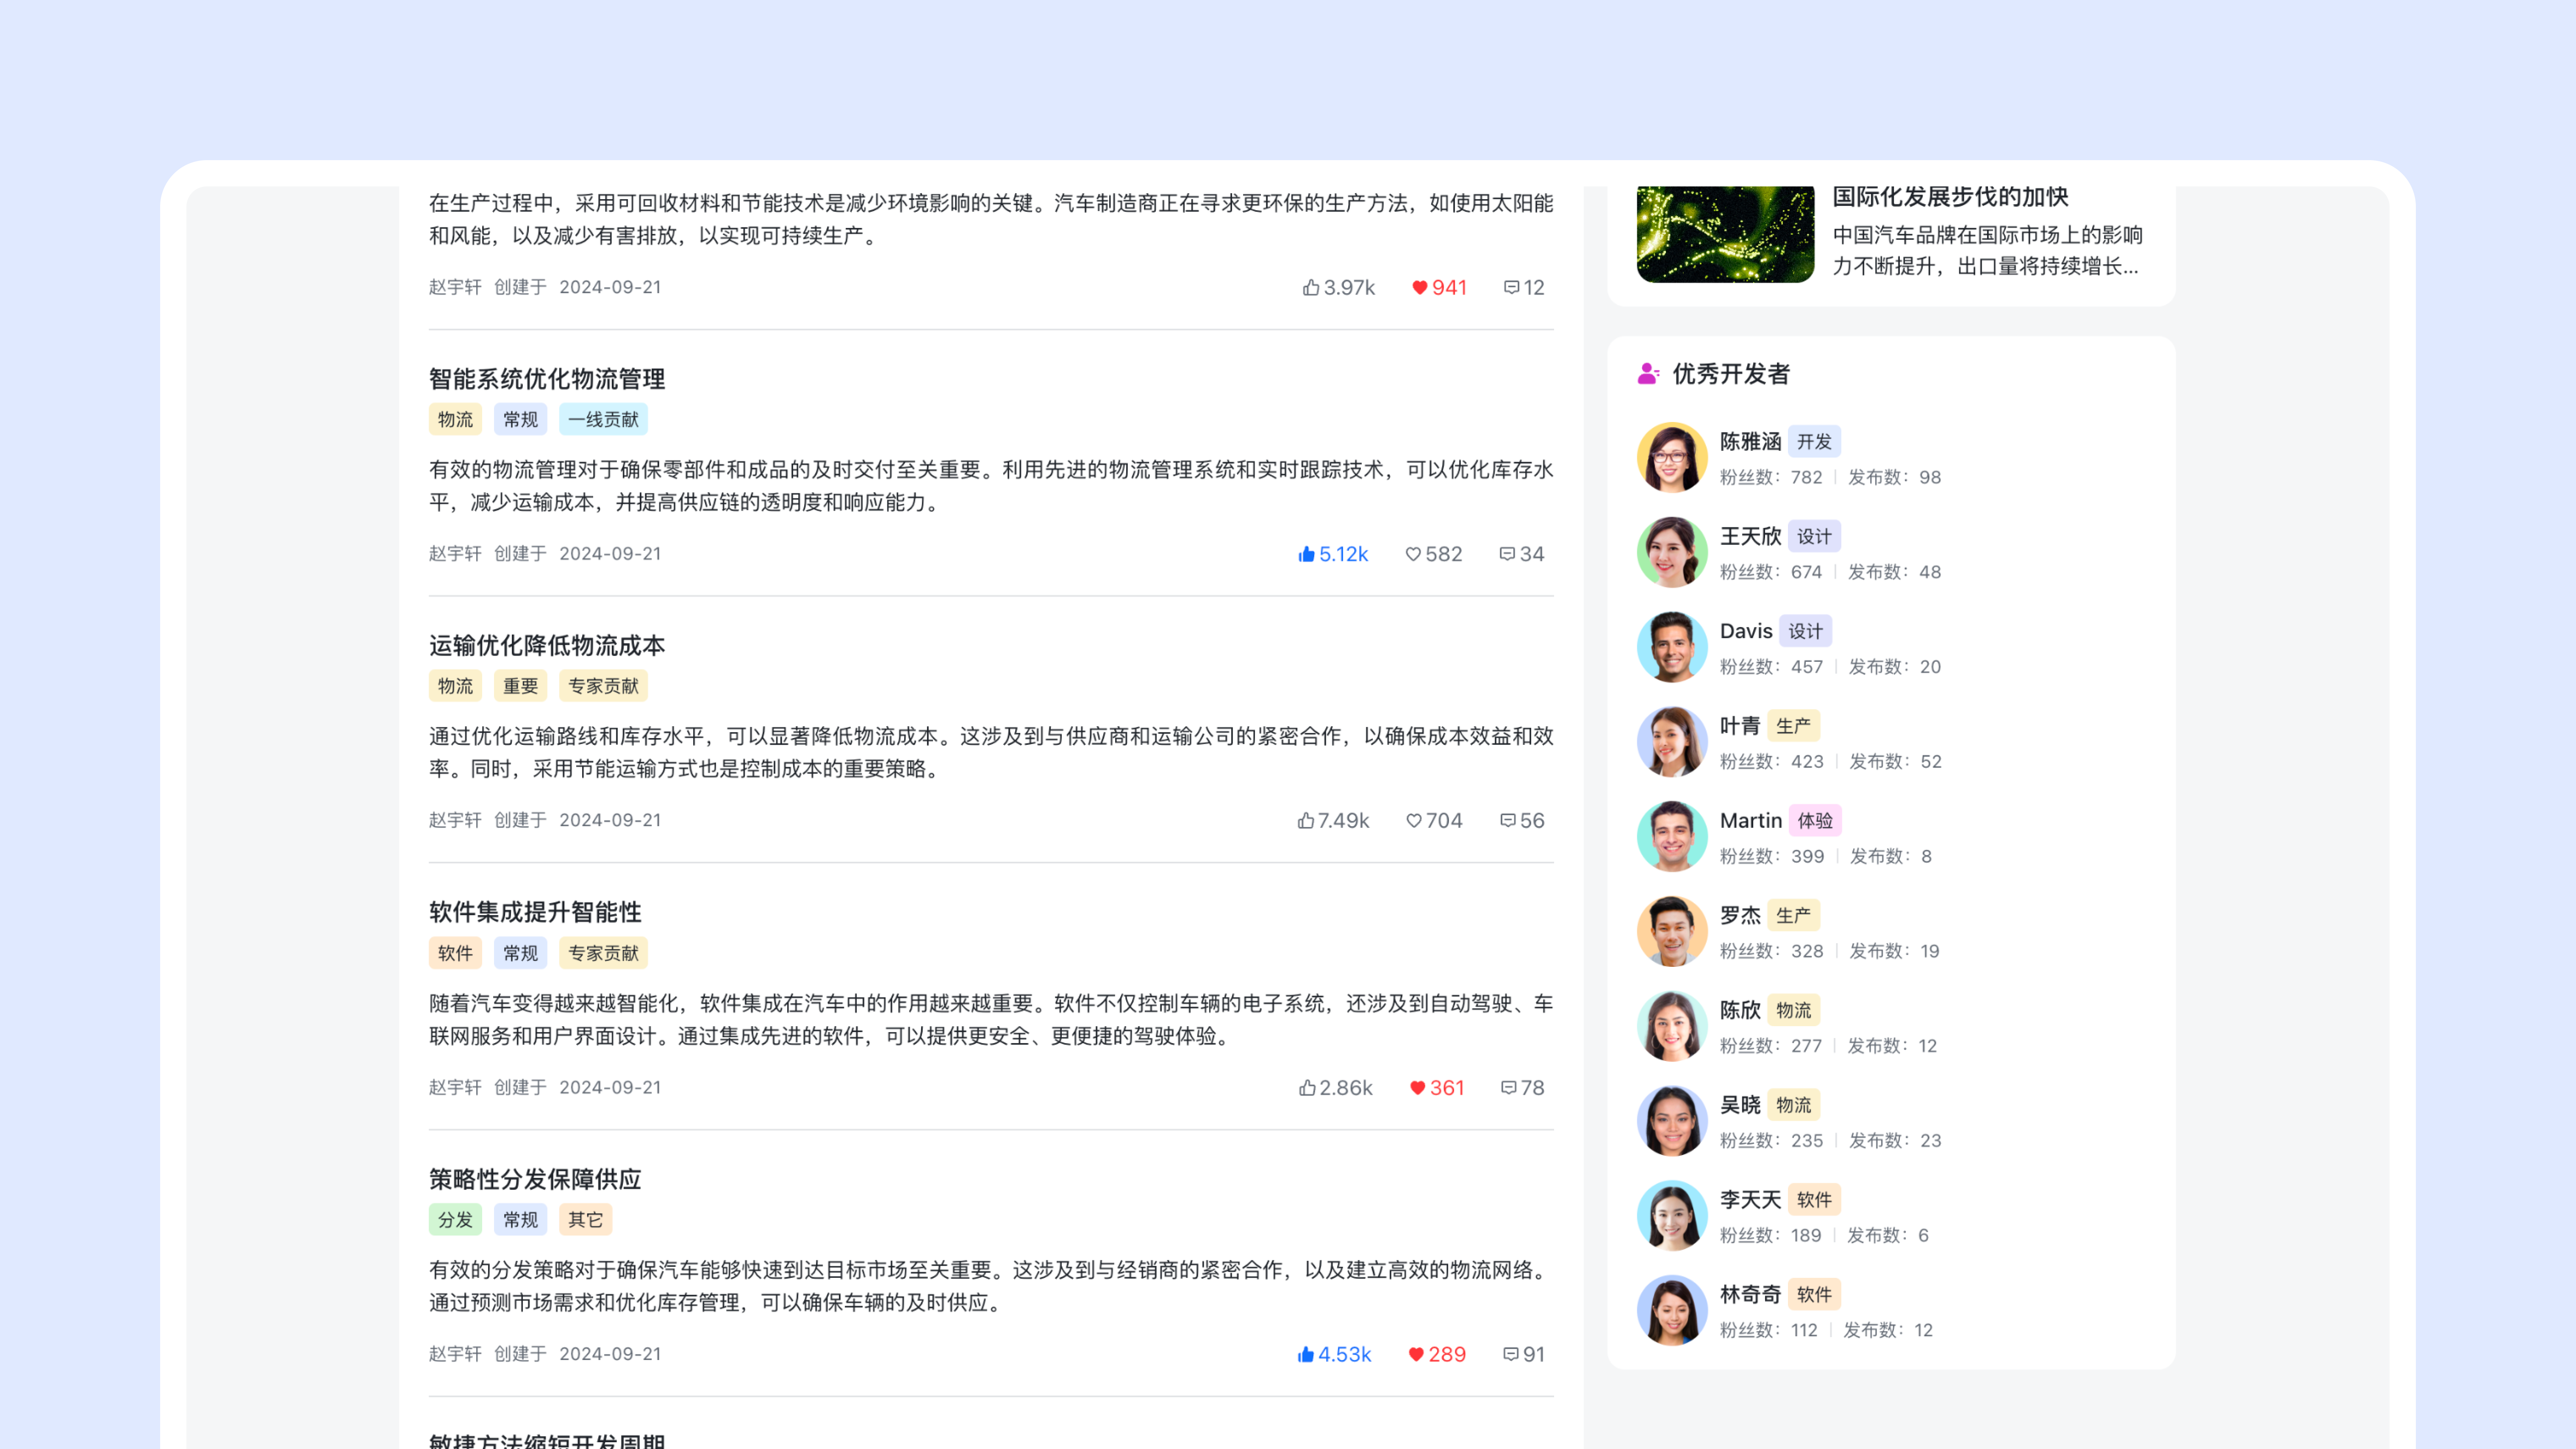Click the developer name 罗杰
2576x1449 pixels.
pyautogui.click(x=1740, y=916)
